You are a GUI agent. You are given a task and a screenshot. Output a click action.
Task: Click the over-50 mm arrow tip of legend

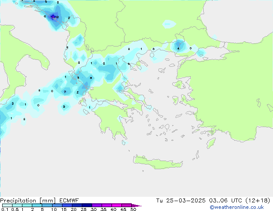click(136, 205)
